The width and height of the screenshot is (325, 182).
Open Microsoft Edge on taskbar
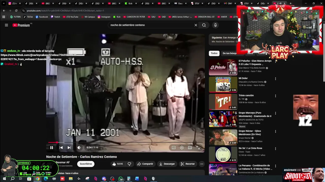[46, 179]
